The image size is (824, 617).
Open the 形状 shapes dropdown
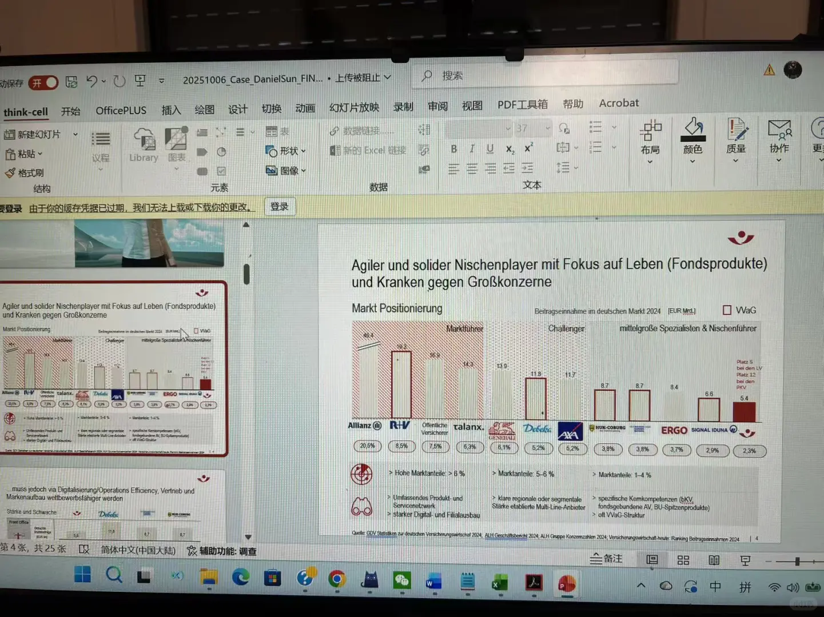coord(286,151)
